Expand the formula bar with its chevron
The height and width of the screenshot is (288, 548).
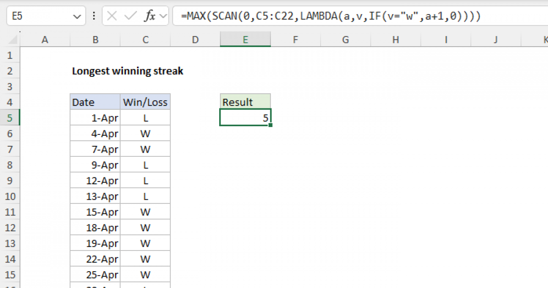tap(163, 15)
